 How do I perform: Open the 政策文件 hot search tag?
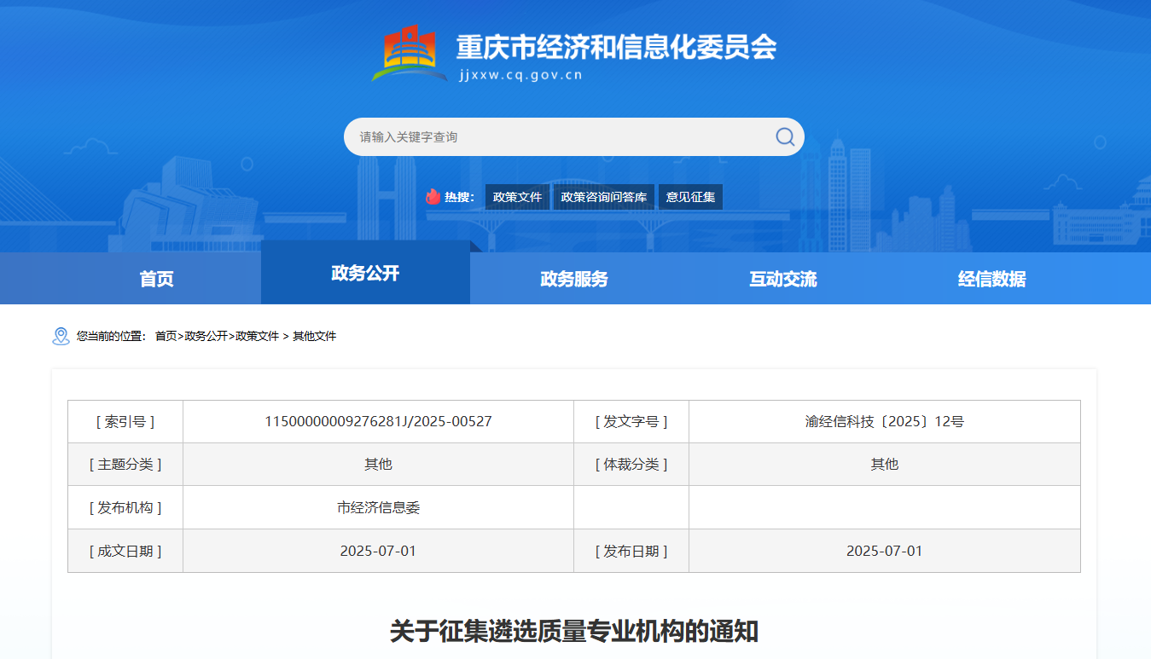pyautogui.click(x=517, y=197)
